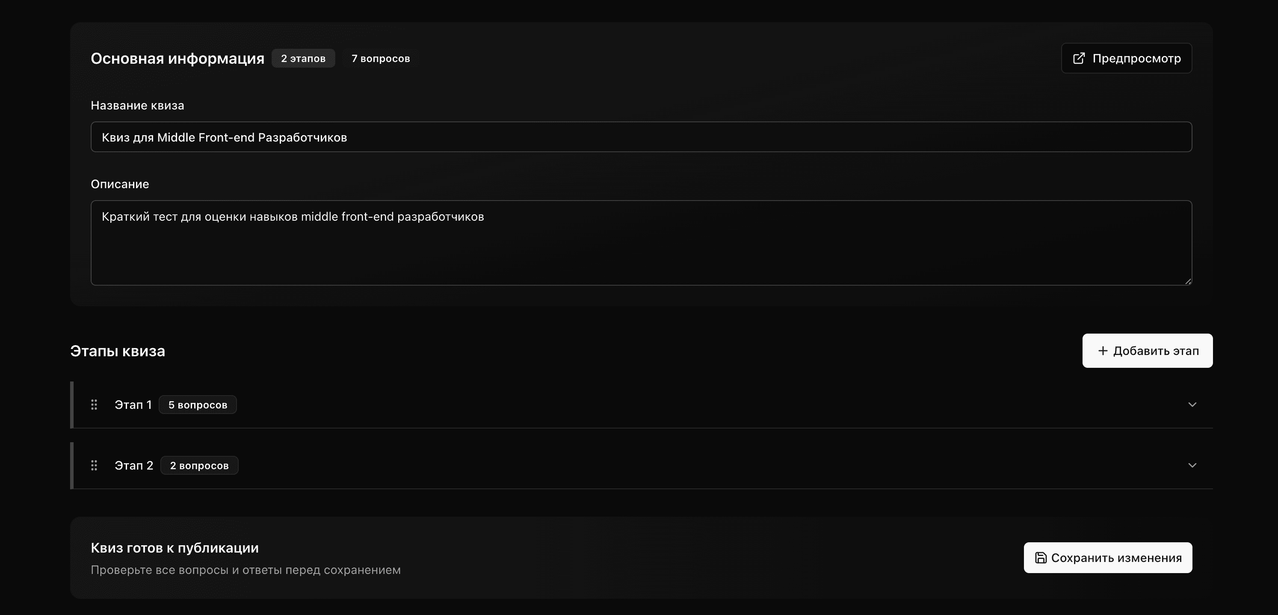Save the quiz with Сохранить изменения
The height and width of the screenshot is (615, 1278).
1107,557
